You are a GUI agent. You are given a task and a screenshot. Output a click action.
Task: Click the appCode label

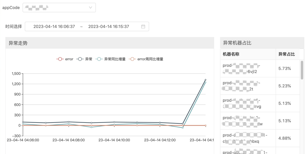pos(11,8)
